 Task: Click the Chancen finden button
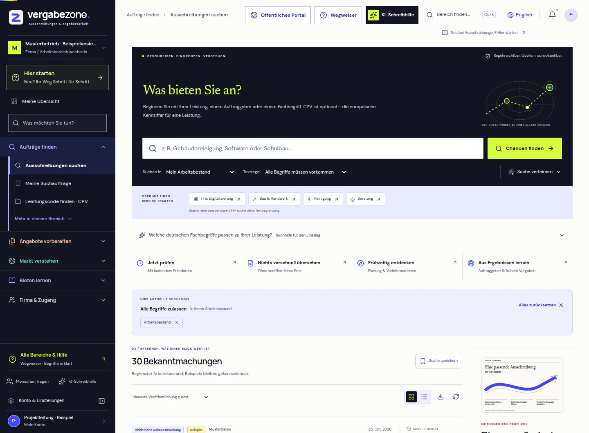pyautogui.click(x=524, y=148)
